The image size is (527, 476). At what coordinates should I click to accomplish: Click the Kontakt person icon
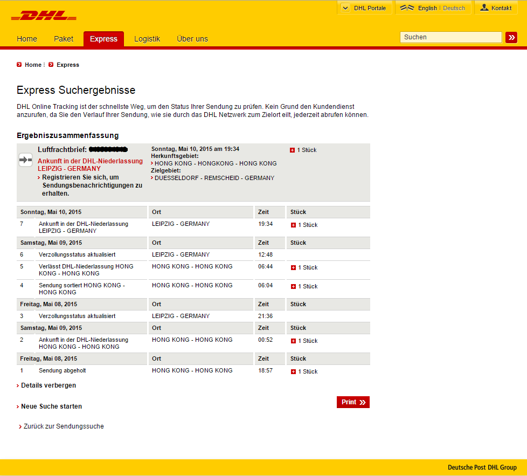tap(484, 8)
